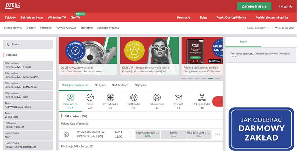Click the Zarejestruj się button
This screenshot has width=297, height=151.
(254, 6)
